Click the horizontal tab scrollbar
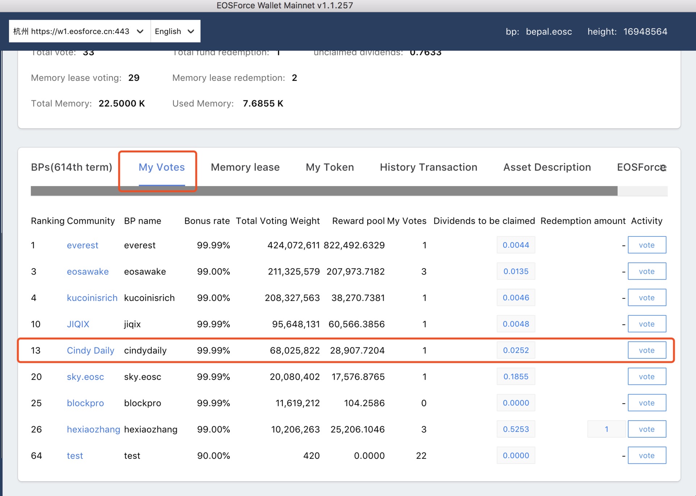The width and height of the screenshot is (696, 496). click(x=324, y=191)
